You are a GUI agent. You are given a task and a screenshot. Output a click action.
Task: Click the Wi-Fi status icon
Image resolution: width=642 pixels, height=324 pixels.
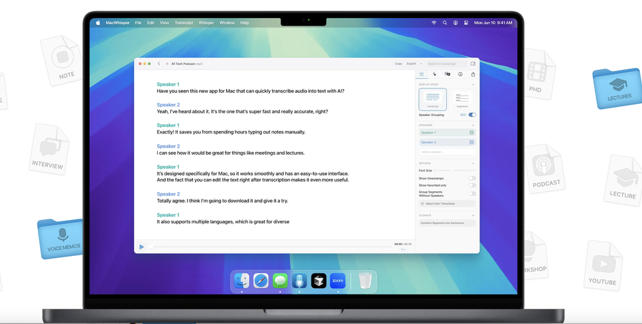434,23
